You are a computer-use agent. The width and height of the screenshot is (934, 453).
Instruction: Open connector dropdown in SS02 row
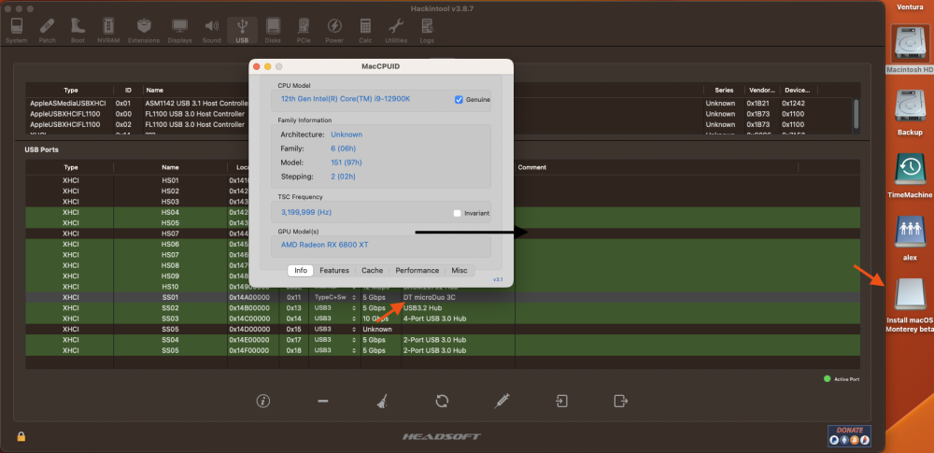(x=334, y=307)
